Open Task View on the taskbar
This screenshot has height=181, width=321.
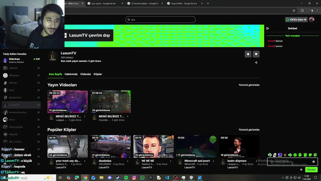[60, 178]
